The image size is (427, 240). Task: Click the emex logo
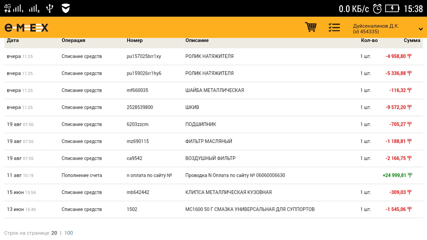[x=26, y=28]
